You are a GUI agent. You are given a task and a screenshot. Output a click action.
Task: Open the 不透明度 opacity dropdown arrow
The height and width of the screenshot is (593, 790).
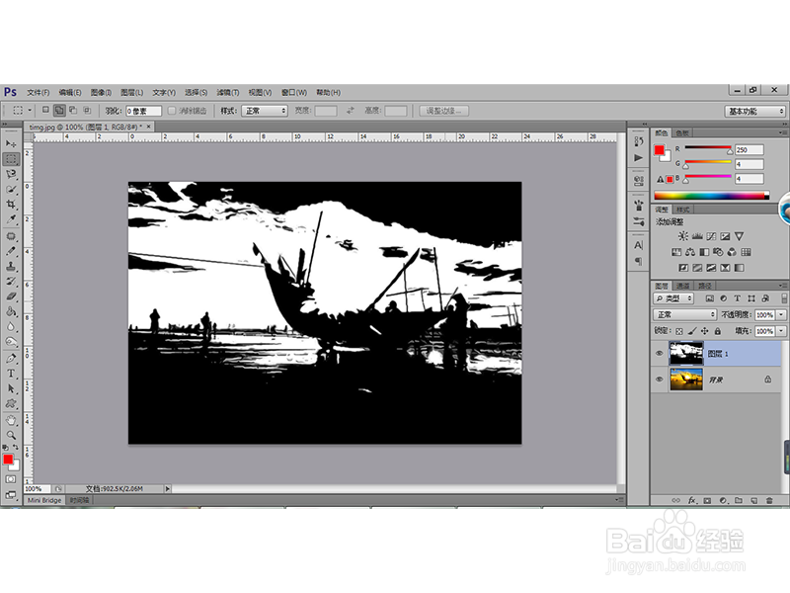pos(781,314)
